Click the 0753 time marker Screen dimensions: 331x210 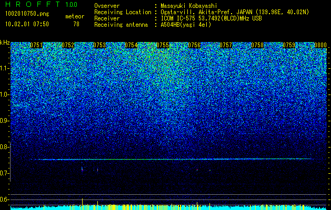[99, 45]
